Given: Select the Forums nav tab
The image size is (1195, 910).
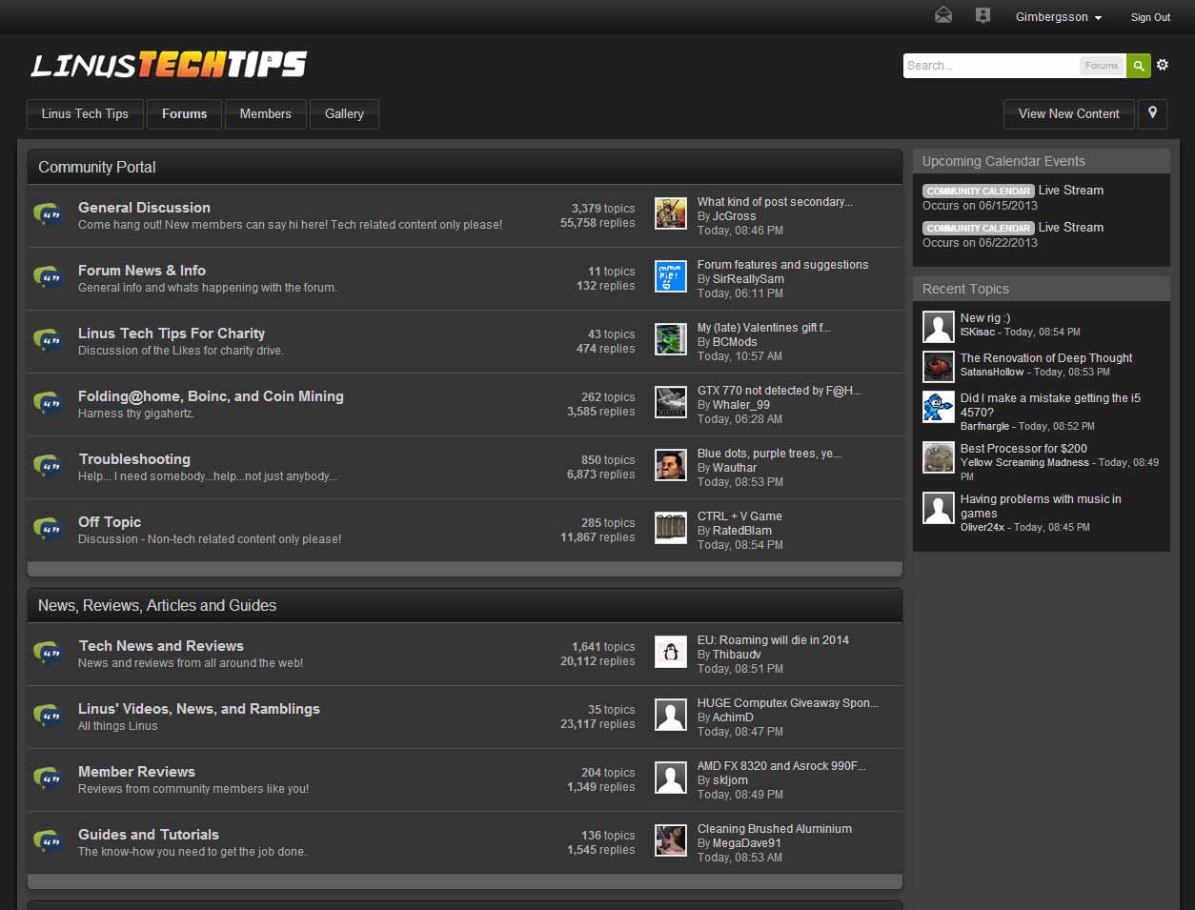Looking at the screenshot, I should (x=184, y=113).
